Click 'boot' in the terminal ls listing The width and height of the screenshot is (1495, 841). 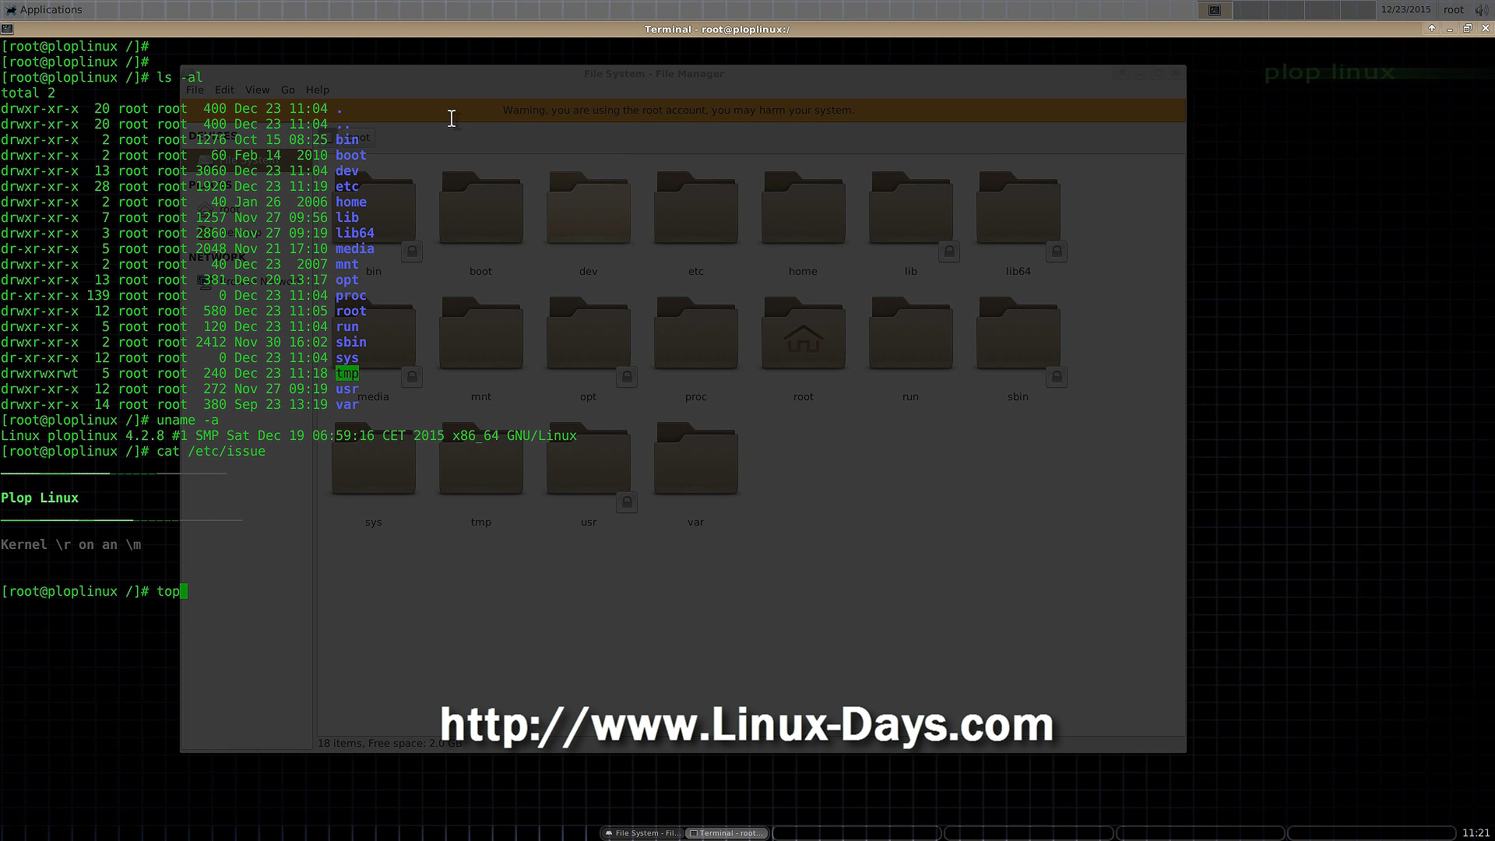pos(351,155)
